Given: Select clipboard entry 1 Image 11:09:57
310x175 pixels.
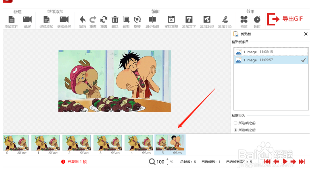Looking at the screenshot, I should (x=271, y=60).
